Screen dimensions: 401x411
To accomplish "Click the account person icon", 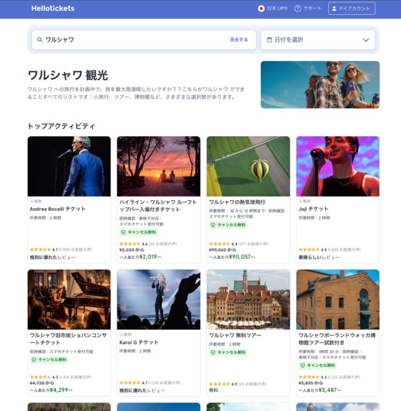I will [334, 8].
